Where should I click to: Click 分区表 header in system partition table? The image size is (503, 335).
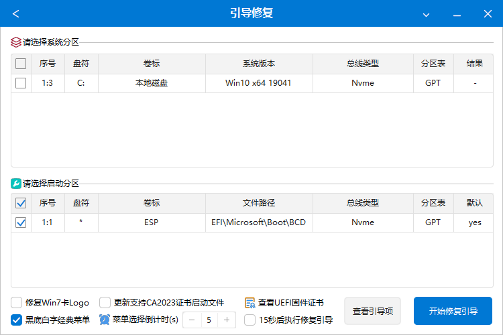tap(433, 64)
